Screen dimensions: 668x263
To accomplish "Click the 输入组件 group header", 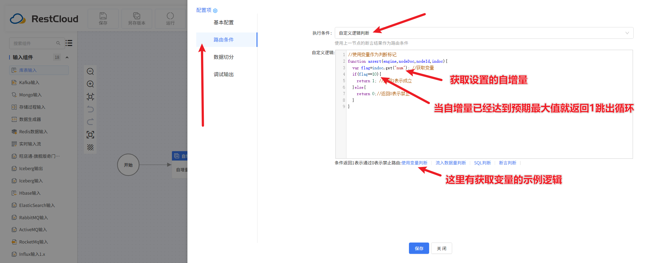I will pyautogui.click(x=39, y=57).
